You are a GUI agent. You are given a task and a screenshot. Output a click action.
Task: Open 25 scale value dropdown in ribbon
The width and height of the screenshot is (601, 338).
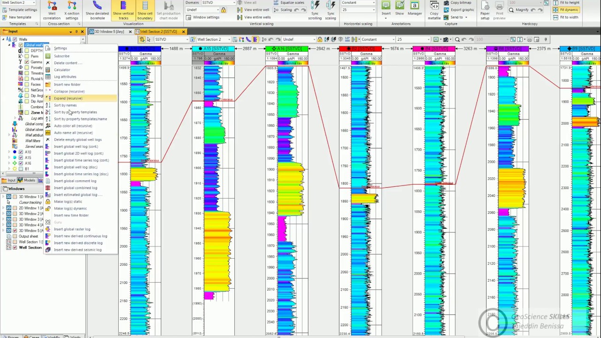(x=358, y=10)
